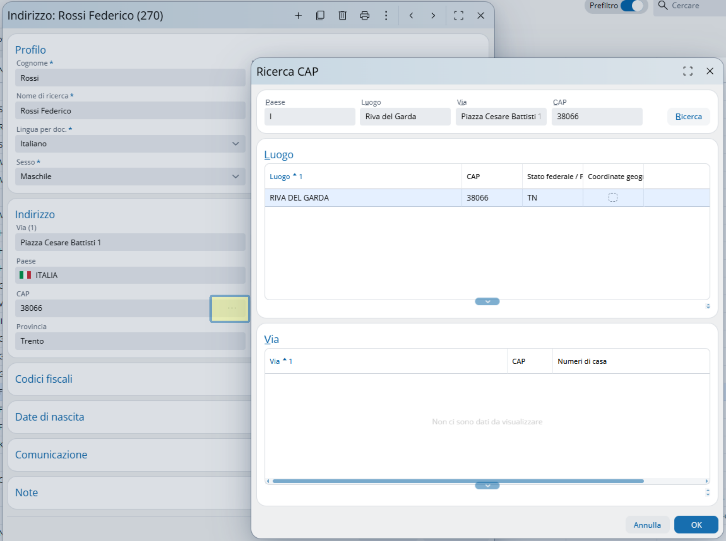Sort by the Luogo column header
The width and height of the screenshot is (726, 541).
(x=280, y=176)
